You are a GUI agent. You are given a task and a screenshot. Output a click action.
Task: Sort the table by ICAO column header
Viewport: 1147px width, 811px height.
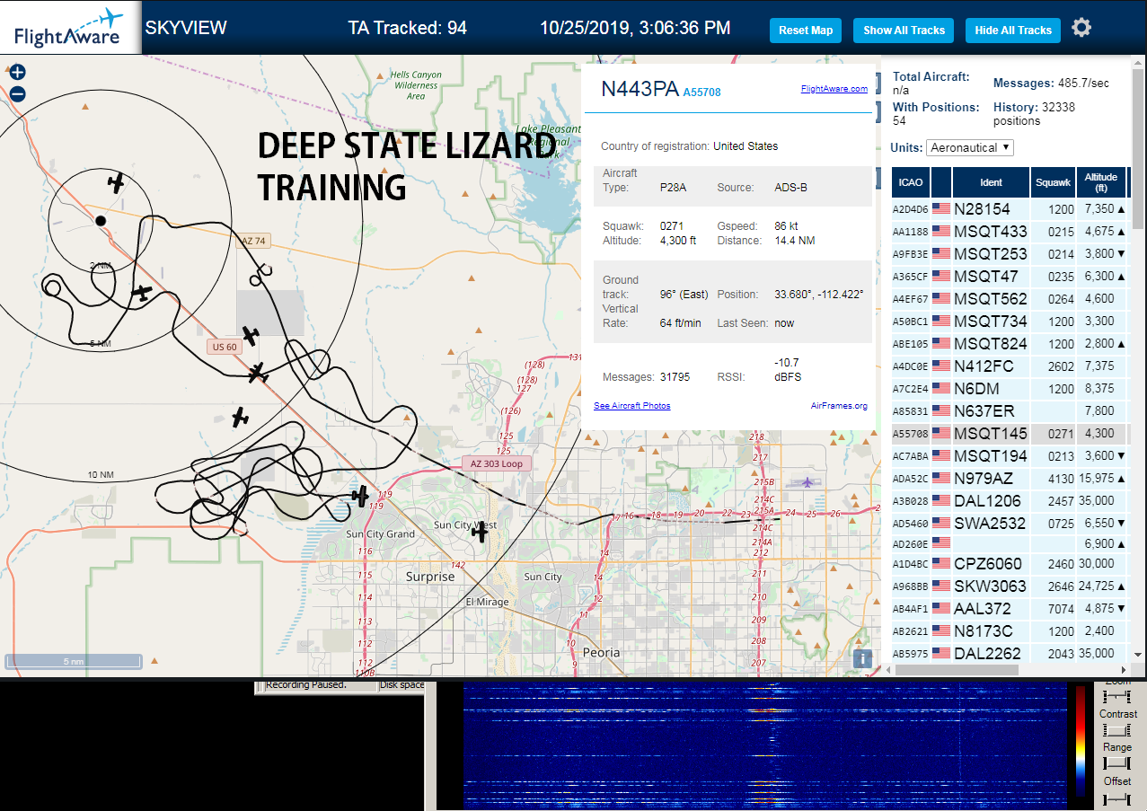click(x=911, y=182)
